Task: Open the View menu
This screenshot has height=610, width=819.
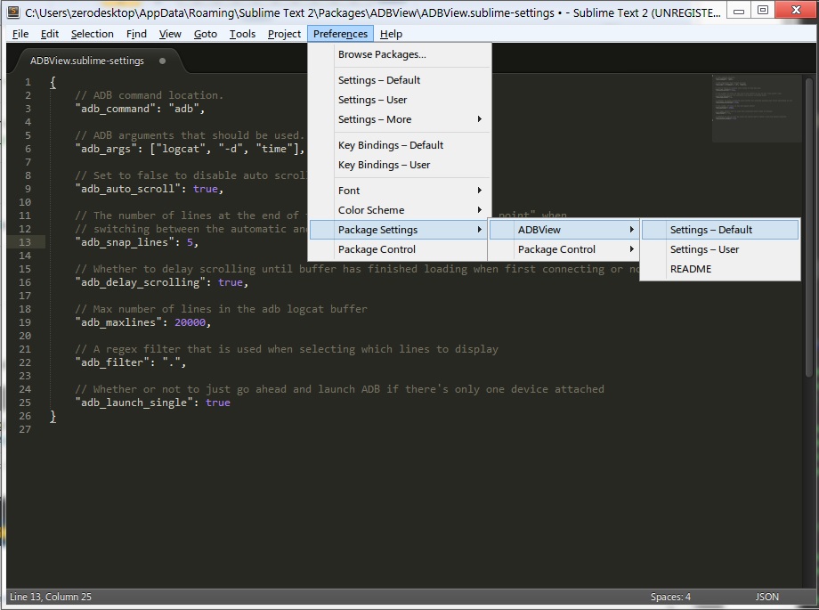Action: coord(170,34)
